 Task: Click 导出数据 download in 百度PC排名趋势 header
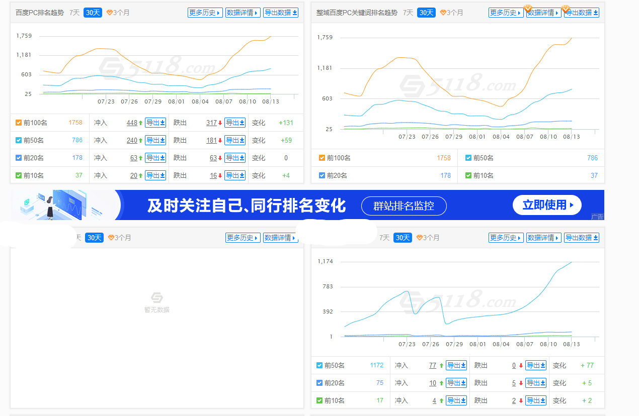pyautogui.click(x=281, y=13)
